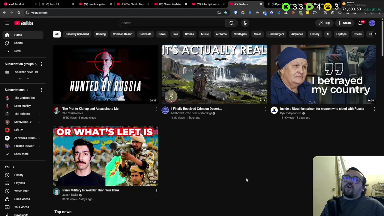Open Justin Taylor channel link
Viewport: 384px width, 216px height.
tap(70, 195)
